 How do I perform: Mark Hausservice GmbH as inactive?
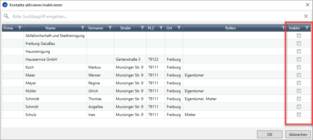tap(299, 59)
